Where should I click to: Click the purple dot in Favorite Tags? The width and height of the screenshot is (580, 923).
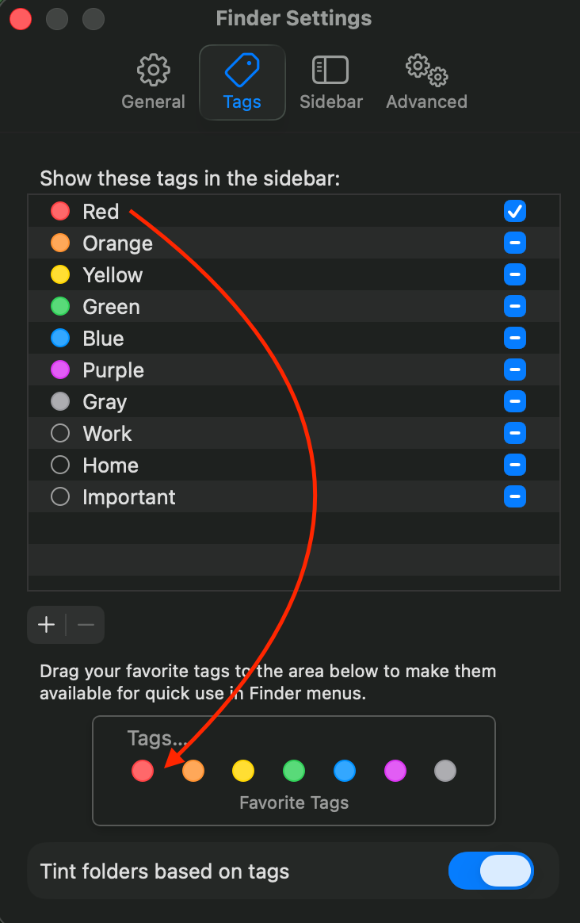point(395,770)
